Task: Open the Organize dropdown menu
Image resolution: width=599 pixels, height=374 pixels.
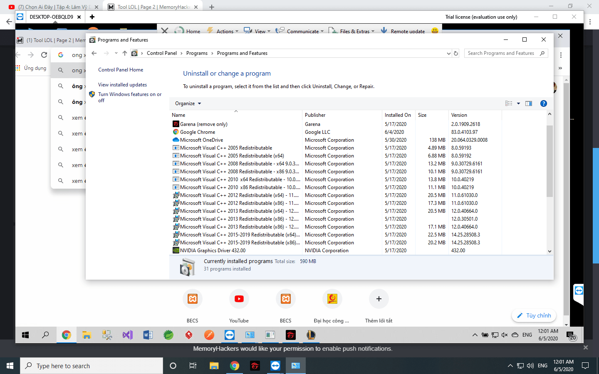Action: [188, 103]
